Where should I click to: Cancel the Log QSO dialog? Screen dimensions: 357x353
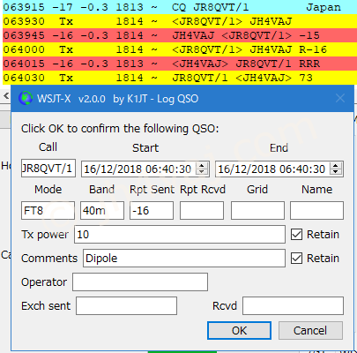[x=310, y=330]
